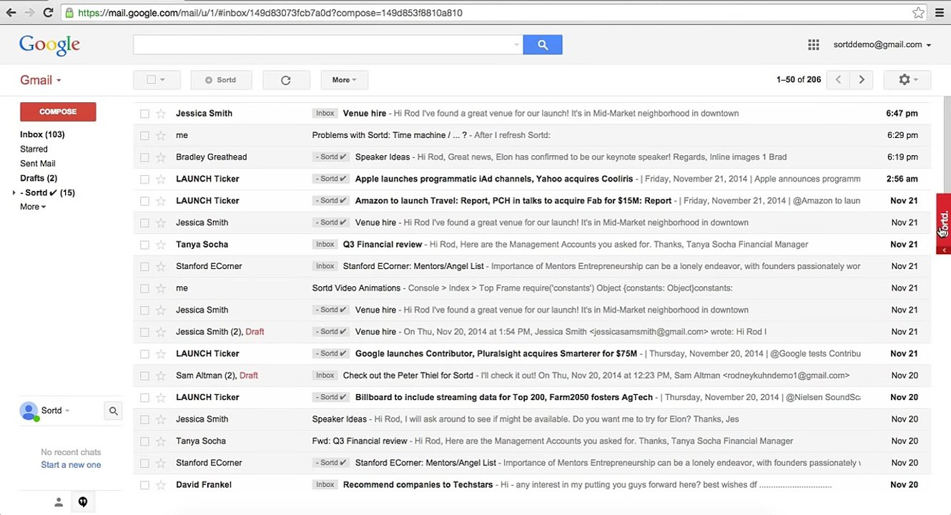
Task: Select the Jessica Smith 6:47 pm email checkbox
Action: coord(144,114)
